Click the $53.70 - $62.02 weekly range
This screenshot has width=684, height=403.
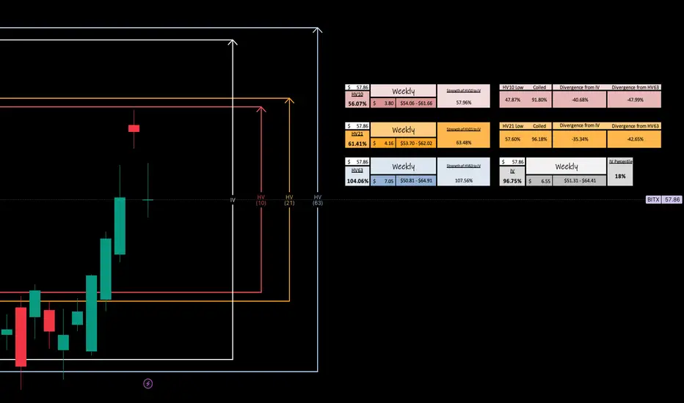[416, 143]
